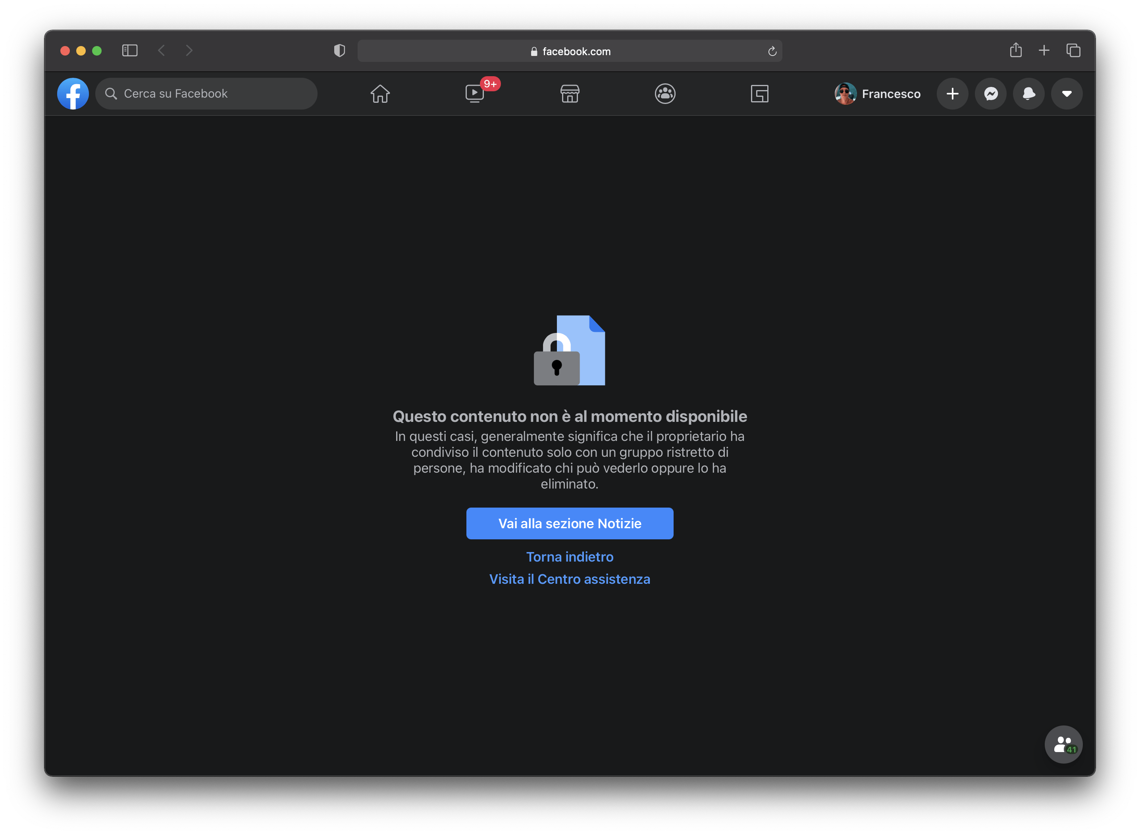
Task: Click the Questo contenuto non è disponibile heading
Action: click(570, 416)
